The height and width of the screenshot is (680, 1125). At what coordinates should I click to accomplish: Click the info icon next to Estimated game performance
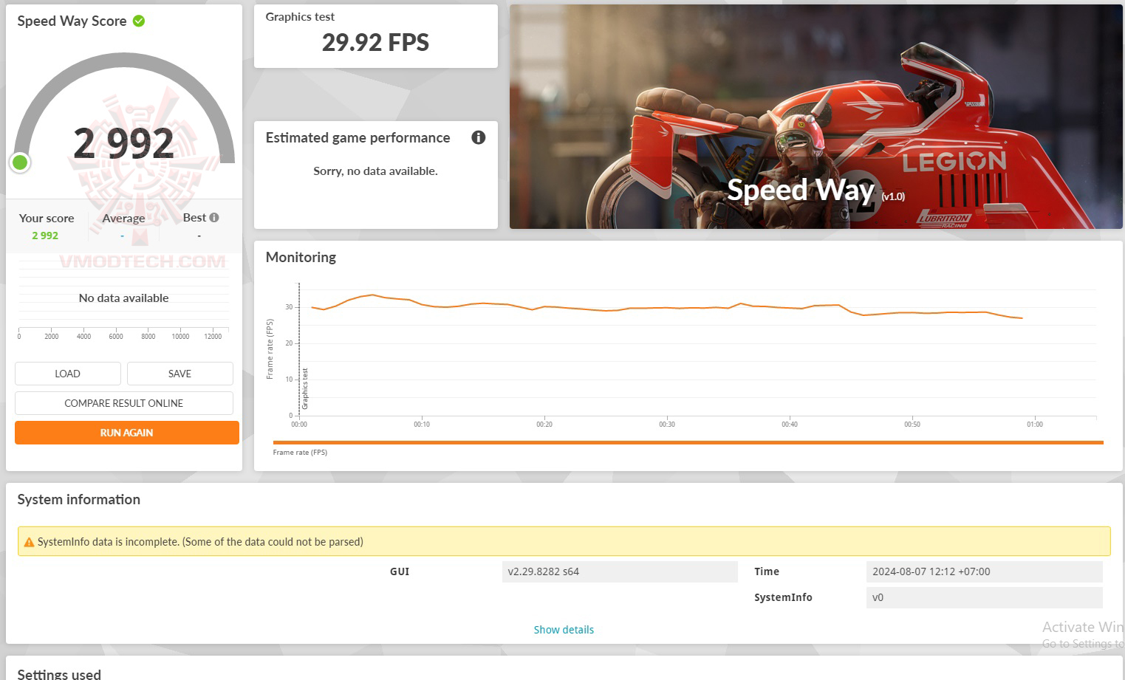tap(479, 137)
